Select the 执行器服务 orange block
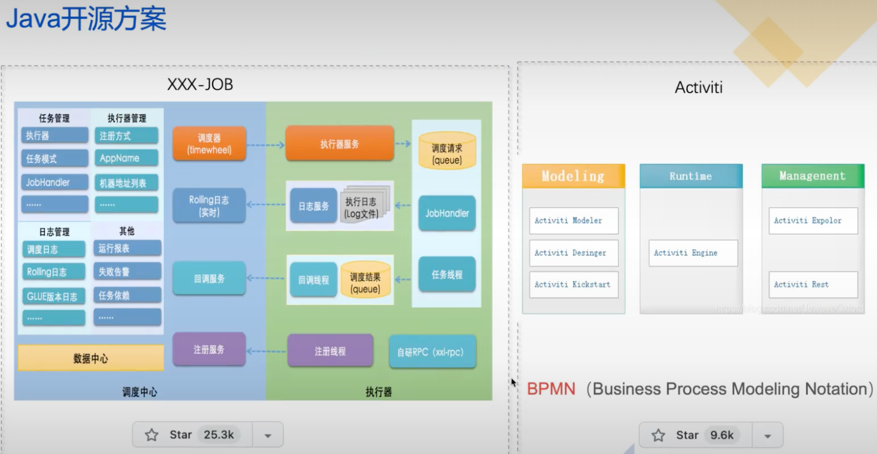Image resolution: width=877 pixels, height=454 pixels. pyautogui.click(x=340, y=144)
